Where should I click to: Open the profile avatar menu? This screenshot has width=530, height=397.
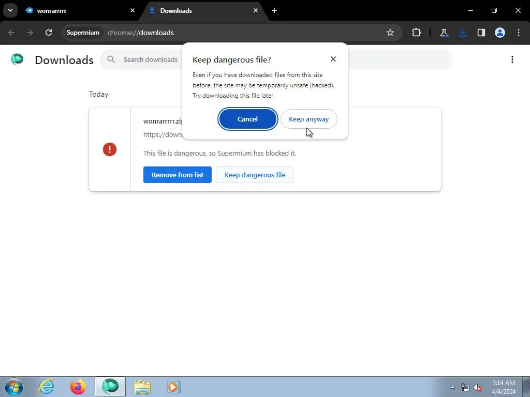[500, 33]
